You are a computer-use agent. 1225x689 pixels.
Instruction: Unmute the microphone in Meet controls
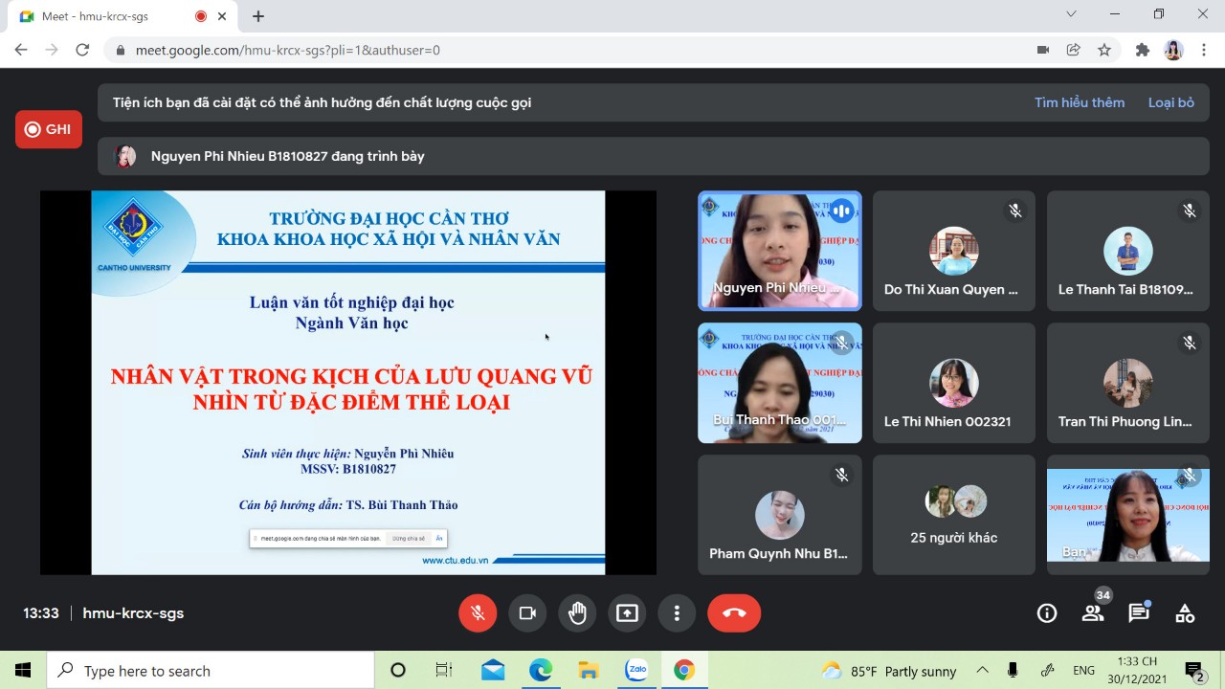pos(478,613)
